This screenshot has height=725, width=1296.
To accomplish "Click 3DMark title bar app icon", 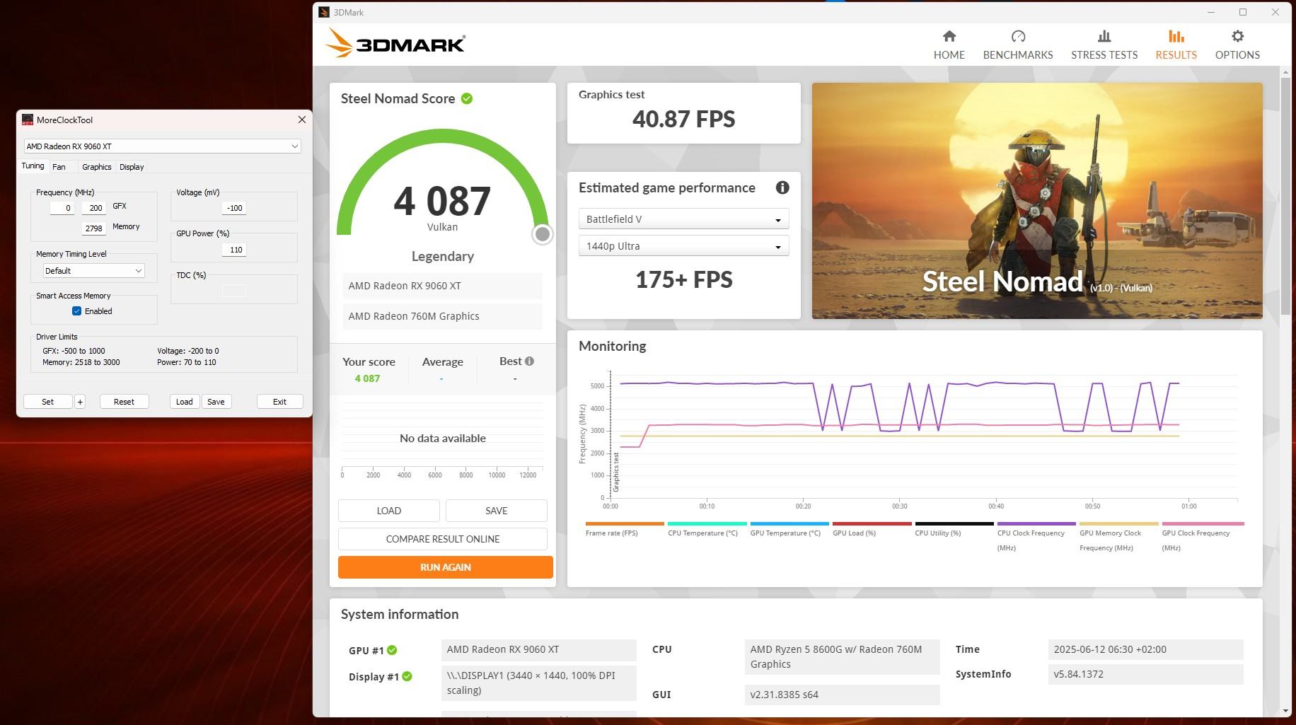I will click(324, 12).
